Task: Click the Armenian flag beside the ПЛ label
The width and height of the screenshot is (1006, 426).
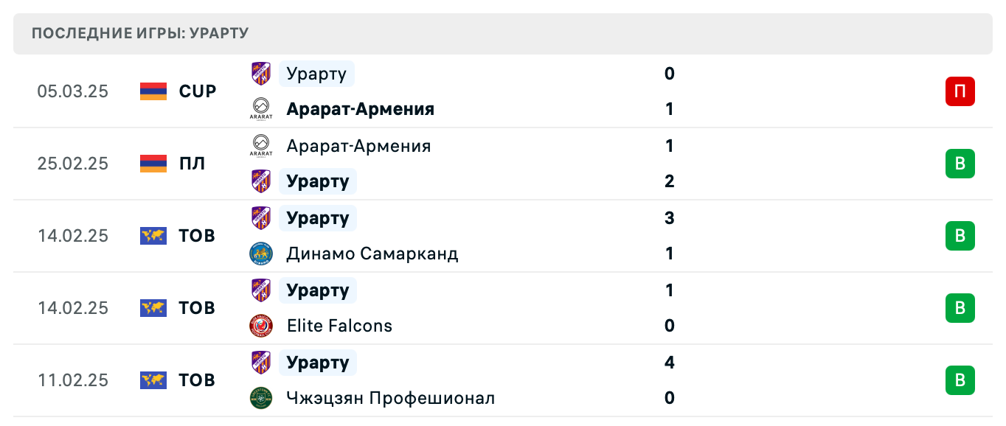Action: click(x=153, y=164)
